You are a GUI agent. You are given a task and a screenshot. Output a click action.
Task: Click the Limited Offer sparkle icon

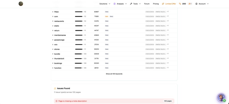click(x=163, y=4)
